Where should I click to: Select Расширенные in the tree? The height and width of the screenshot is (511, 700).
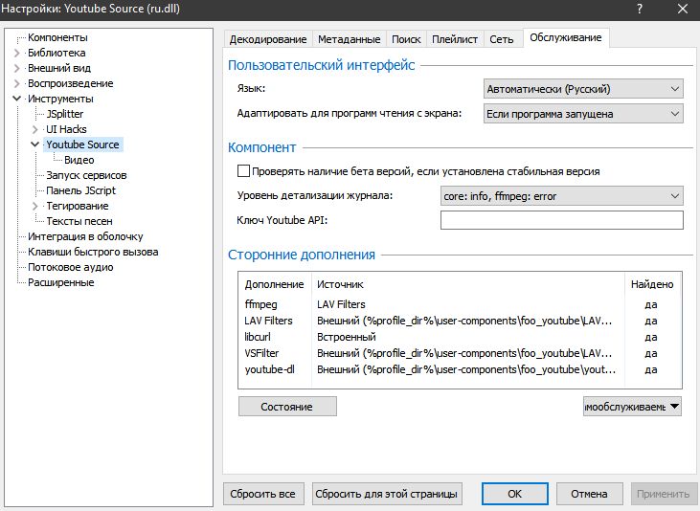pyautogui.click(x=61, y=282)
